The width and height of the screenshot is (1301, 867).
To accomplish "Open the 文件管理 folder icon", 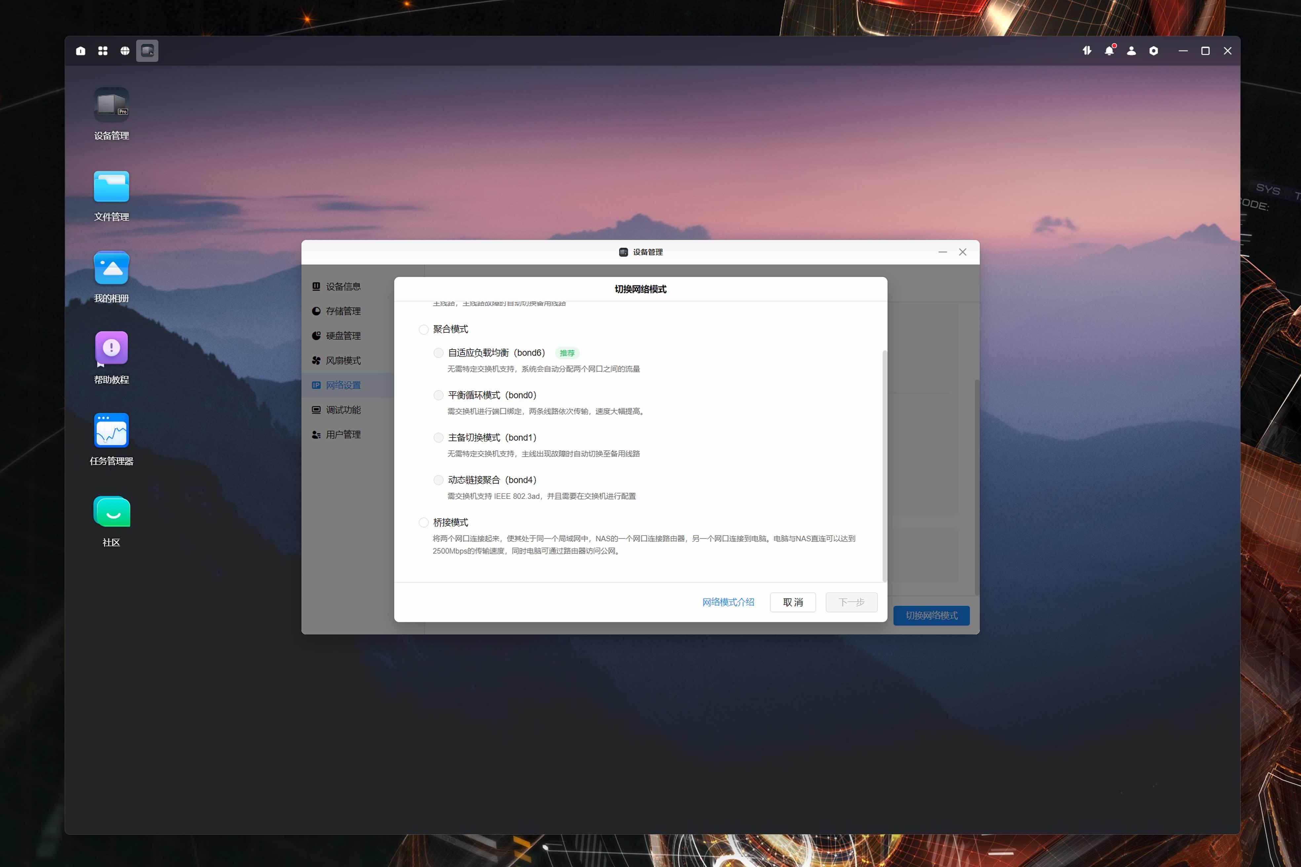I will 111,187.
